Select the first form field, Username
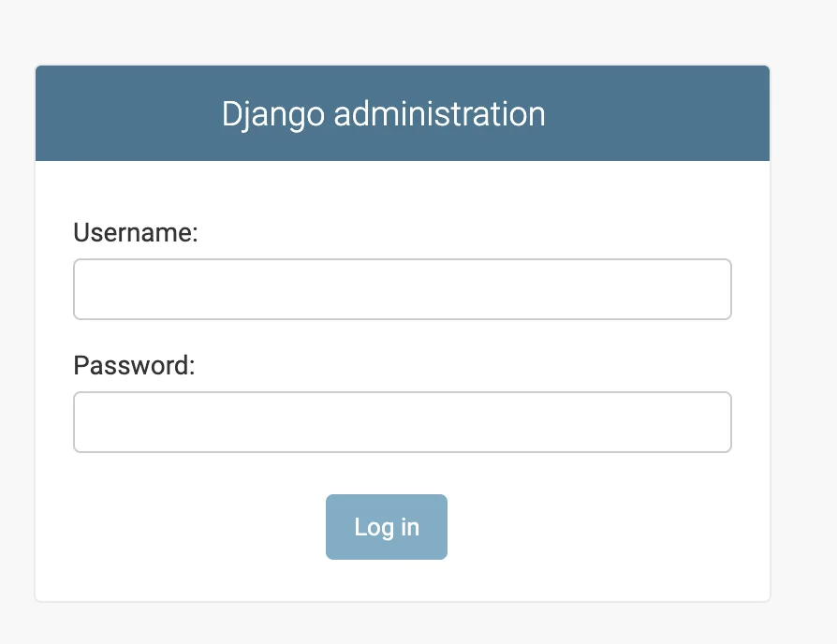 point(402,289)
